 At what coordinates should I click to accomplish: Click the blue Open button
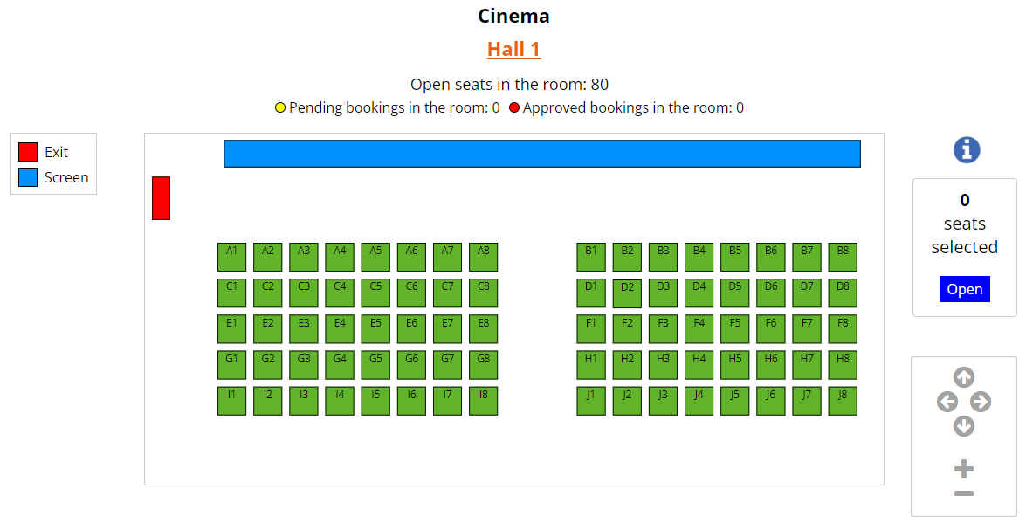[x=965, y=289]
